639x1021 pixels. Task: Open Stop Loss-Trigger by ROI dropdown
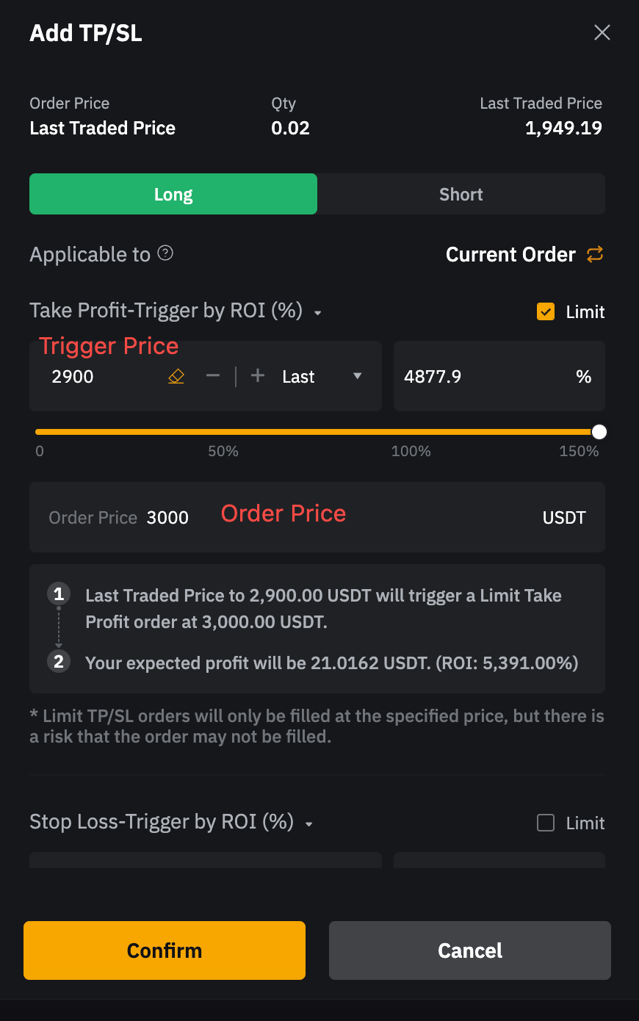click(x=309, y=824)
